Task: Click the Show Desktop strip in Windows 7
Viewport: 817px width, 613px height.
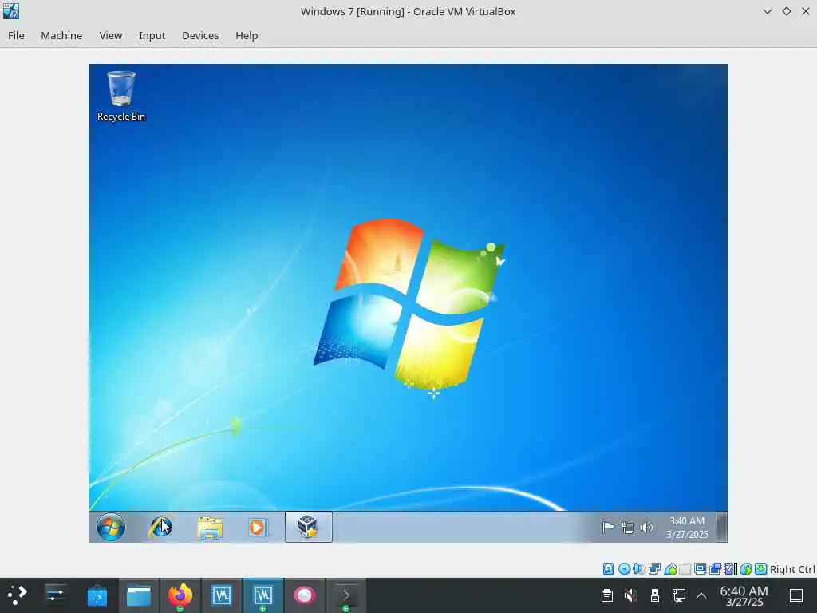Action: click(x=721, y=527)
